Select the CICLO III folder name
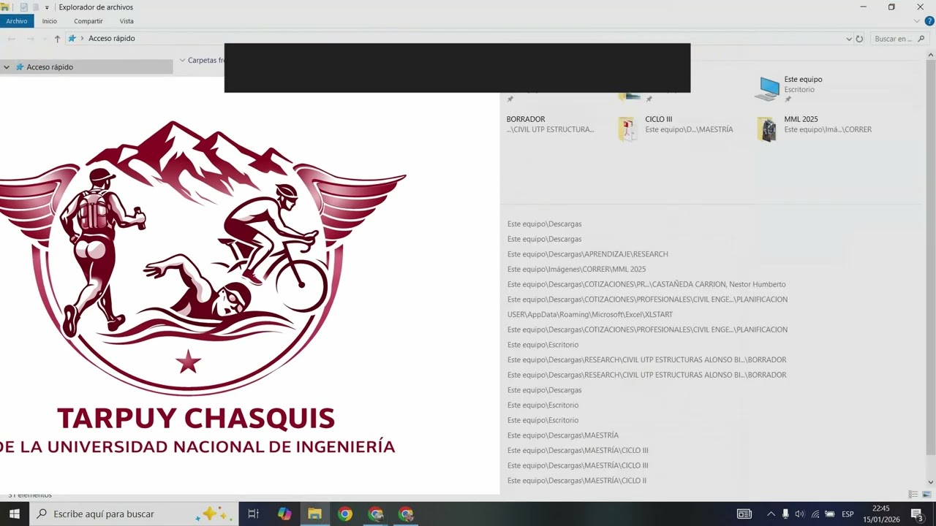Screen dimensions: 936x526 tap(658, 119)
